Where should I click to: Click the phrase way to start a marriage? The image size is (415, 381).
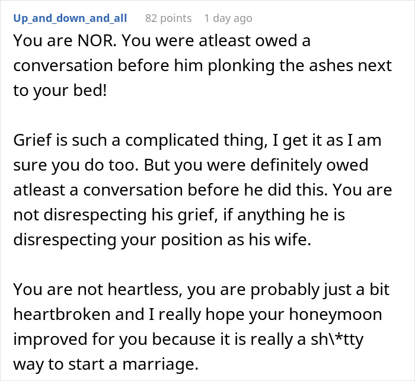106,364
